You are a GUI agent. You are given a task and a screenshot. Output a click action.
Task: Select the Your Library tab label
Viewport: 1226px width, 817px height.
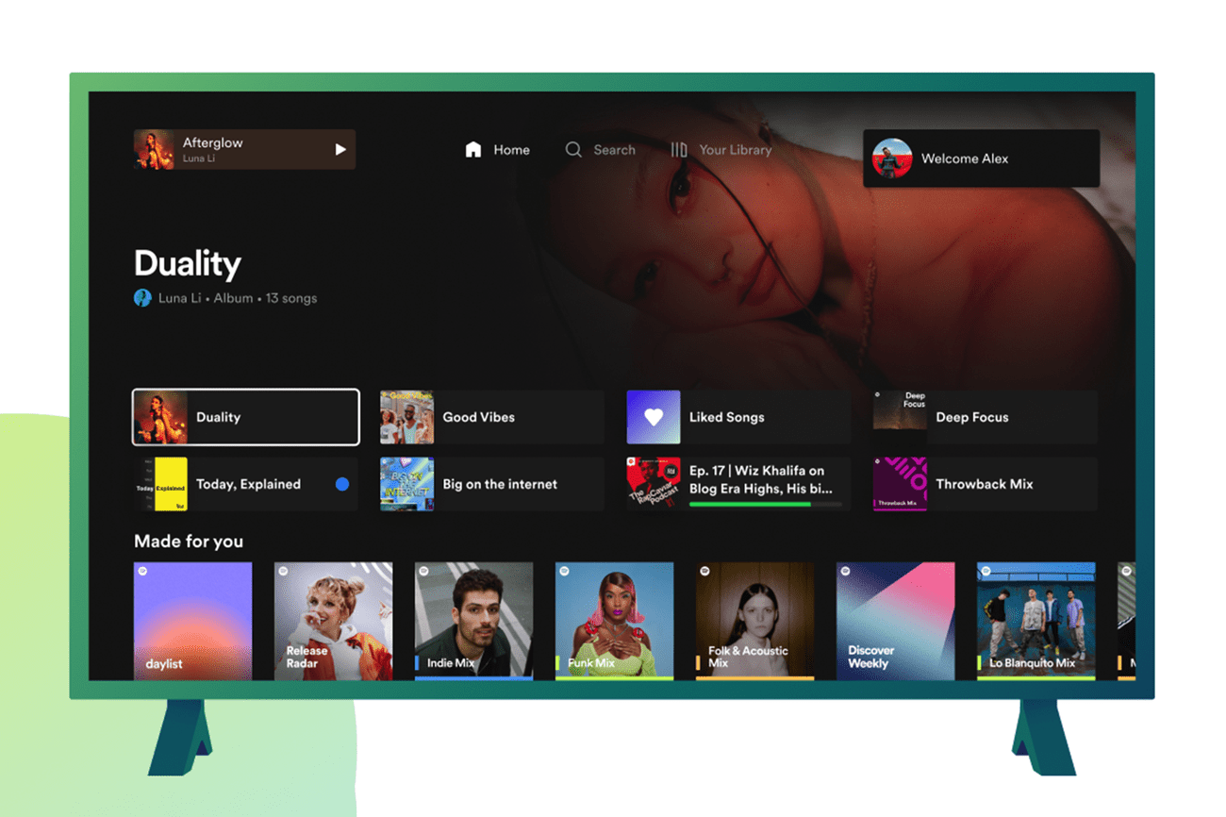[735, 149]
